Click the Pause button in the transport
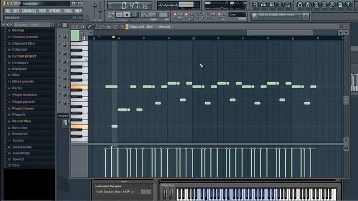Viewport: 358px width, 201px height. 119,15
